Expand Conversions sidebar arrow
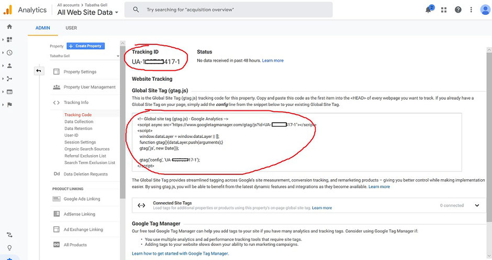492x260 pixels. point(3,105)
